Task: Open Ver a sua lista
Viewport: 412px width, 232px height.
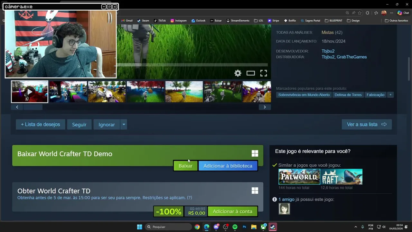Action: point(367,124)
